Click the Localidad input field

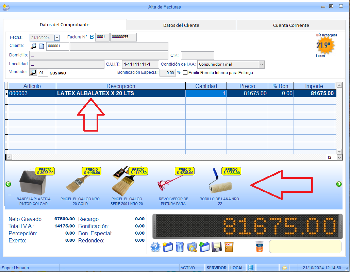click(67, 65)
